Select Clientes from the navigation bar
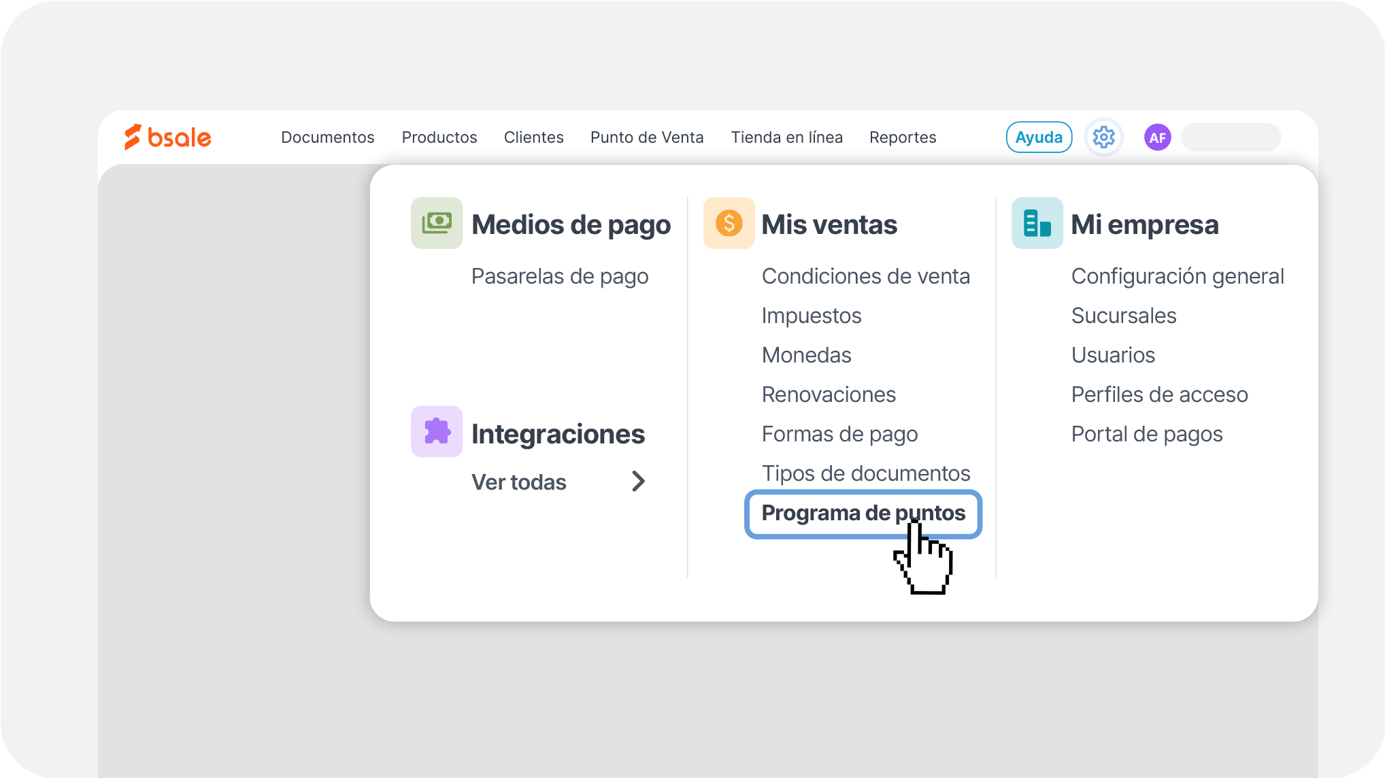Screen dimensions: 1385x778 (533, 137)
